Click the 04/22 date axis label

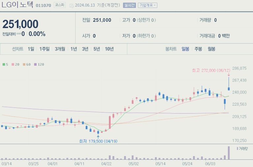pos(106,164)
